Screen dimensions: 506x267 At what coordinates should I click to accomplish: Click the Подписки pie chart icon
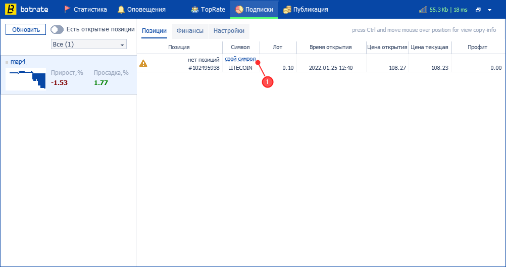239,10
